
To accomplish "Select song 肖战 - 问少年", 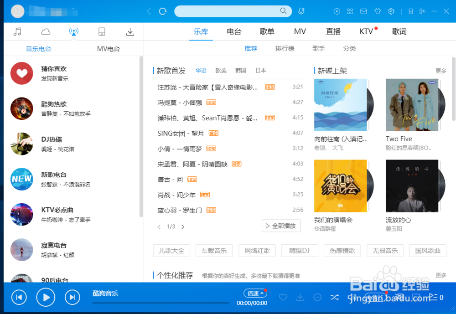I will click(176, 195).
